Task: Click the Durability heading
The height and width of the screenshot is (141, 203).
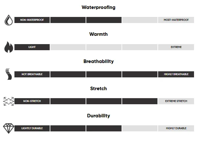Action: pos(98,116)
